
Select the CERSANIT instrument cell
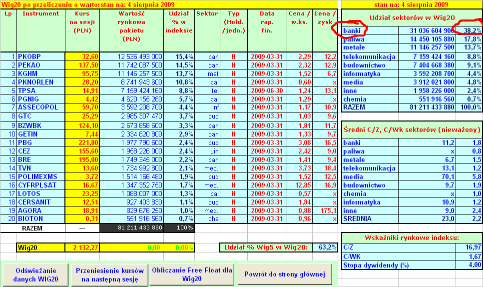40,202
